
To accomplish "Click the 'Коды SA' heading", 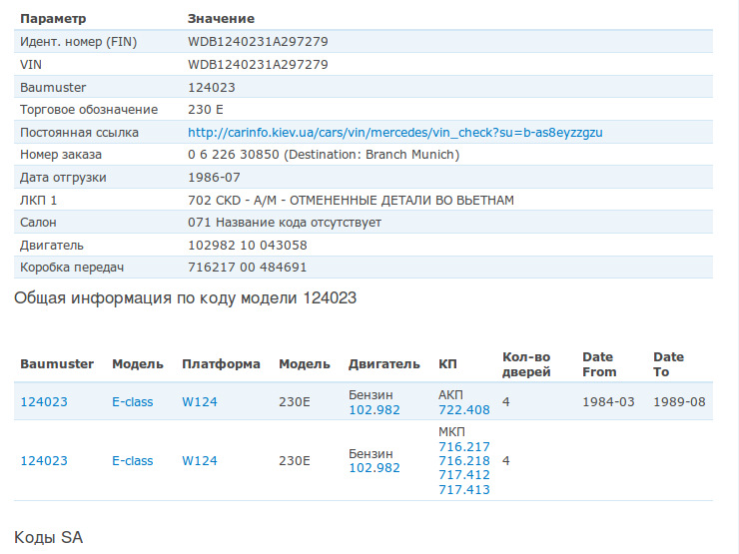I will 49,537.
